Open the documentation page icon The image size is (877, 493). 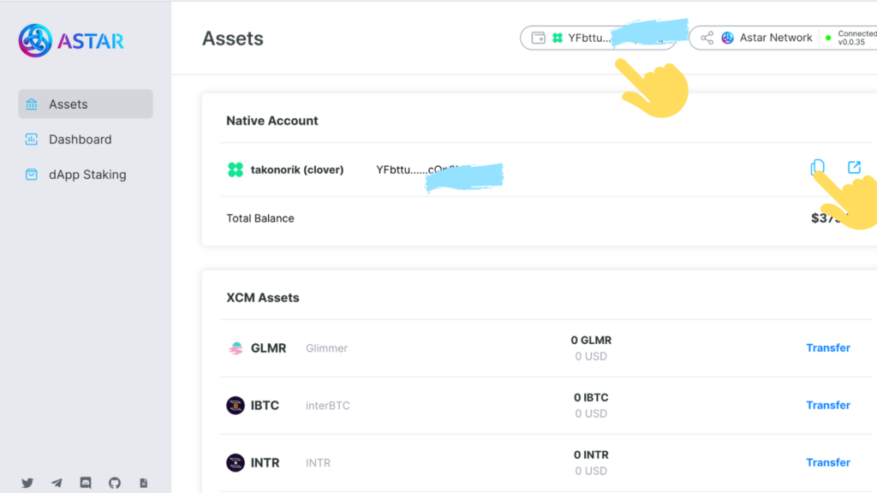click(144, 483)
